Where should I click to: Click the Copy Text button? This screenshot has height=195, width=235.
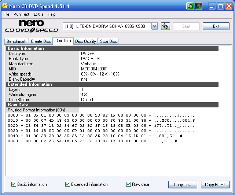click(183, 185)
